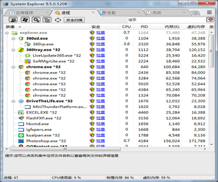Select the SoftMgrLite.exe *32 process name
Viewport: 218px width, 182px height.
(x=54, y=61)
